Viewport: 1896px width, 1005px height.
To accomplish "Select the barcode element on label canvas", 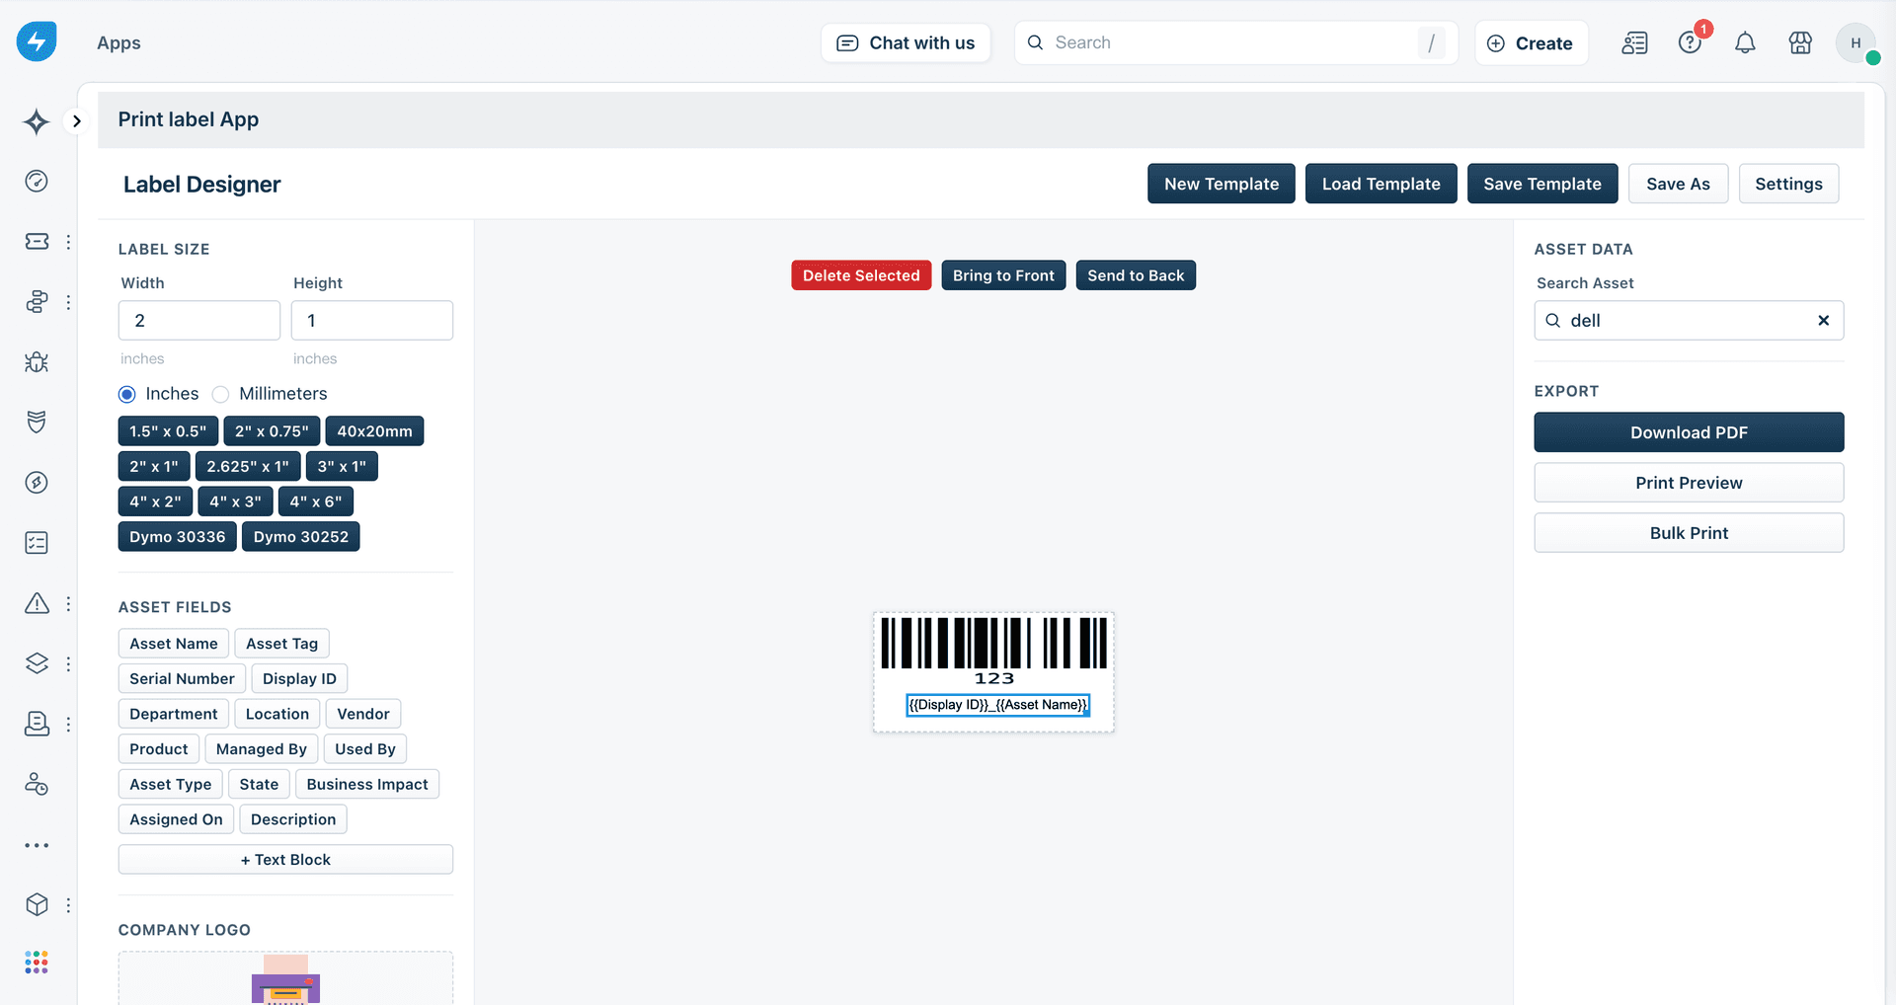I will (993, 652).
